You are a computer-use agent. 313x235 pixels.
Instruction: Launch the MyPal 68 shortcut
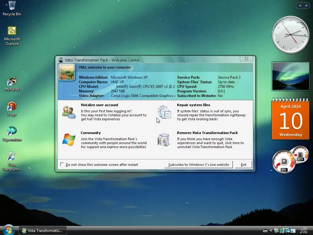point(12,84)
